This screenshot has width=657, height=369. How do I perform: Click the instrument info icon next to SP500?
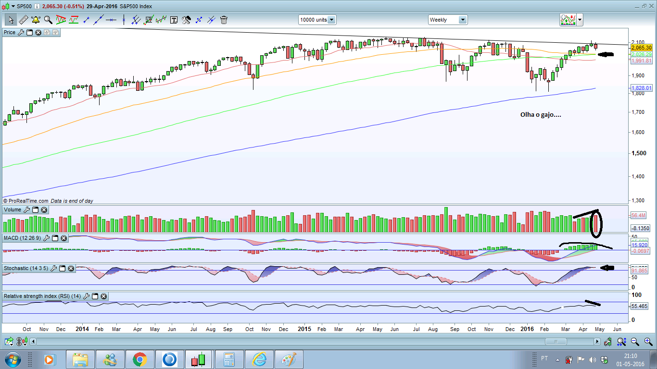pos(38,7)
